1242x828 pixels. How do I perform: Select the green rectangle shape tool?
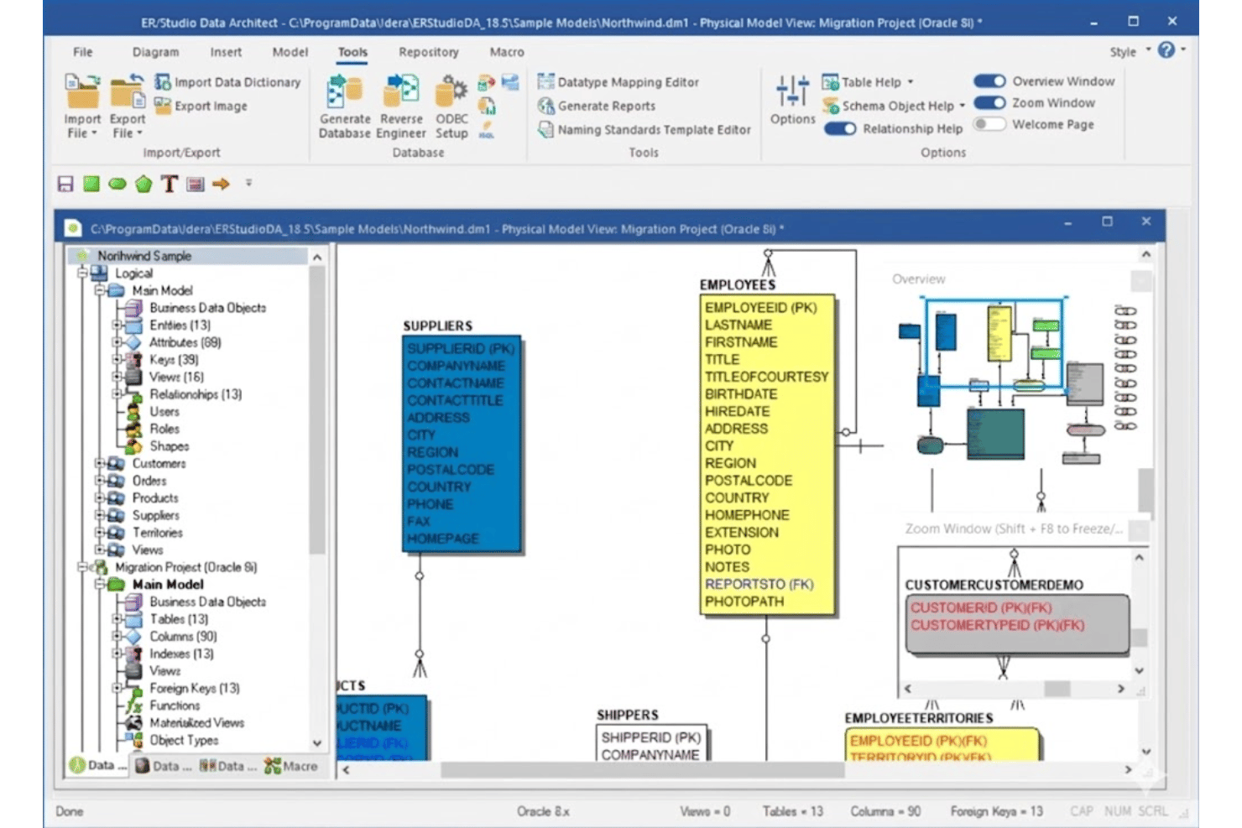click(91, 184)
